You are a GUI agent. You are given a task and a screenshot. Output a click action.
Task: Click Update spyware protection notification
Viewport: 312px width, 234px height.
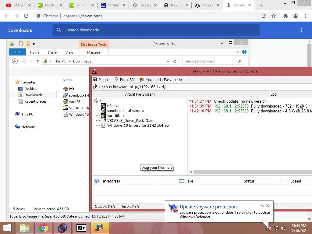coord(219,211)
